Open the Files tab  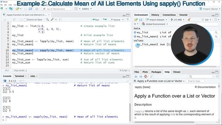[137, 72]
